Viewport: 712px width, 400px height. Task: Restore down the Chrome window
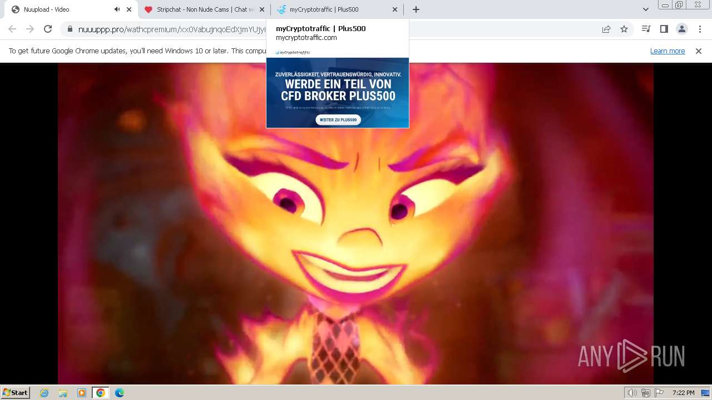click(679, 5)
